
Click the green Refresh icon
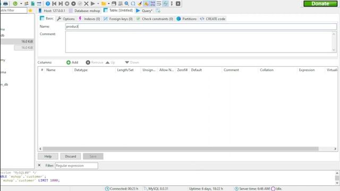(15, 4)
